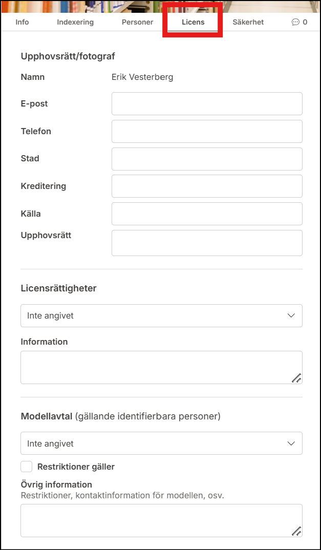Click the Information text area
The height and width of the screenshot is (550, 321).
154,367
